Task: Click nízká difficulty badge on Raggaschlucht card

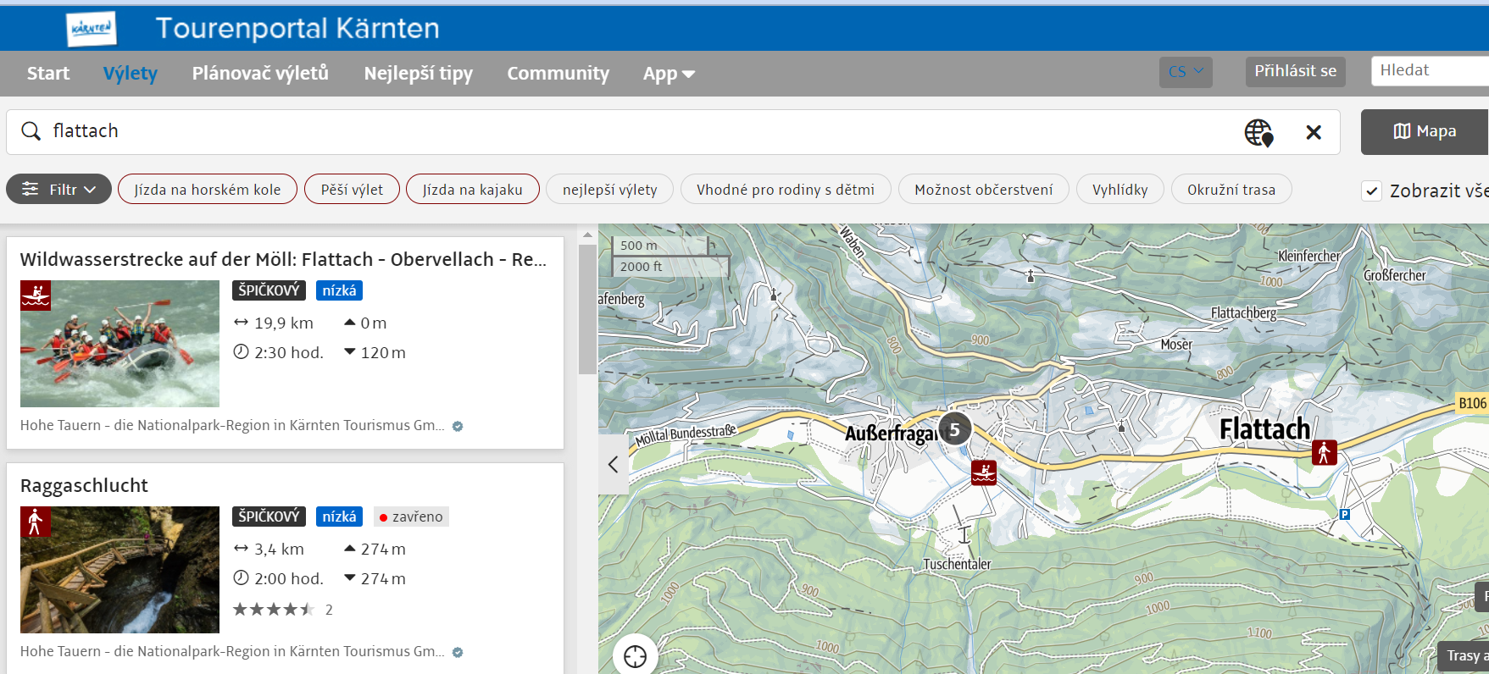Action: coord(339,517)
